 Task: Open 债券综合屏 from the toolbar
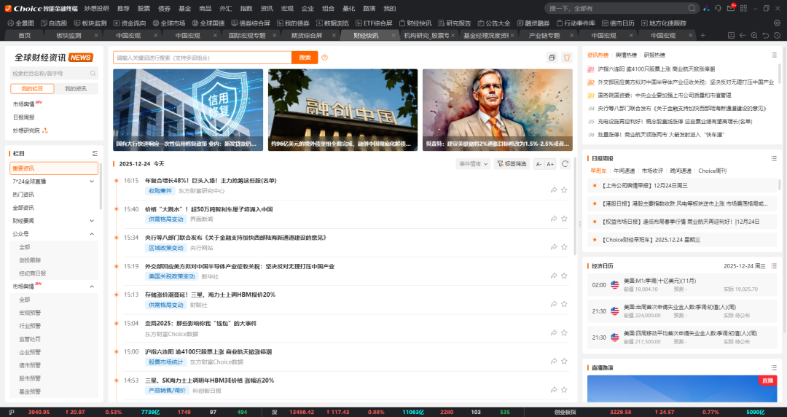coord(251,23)
